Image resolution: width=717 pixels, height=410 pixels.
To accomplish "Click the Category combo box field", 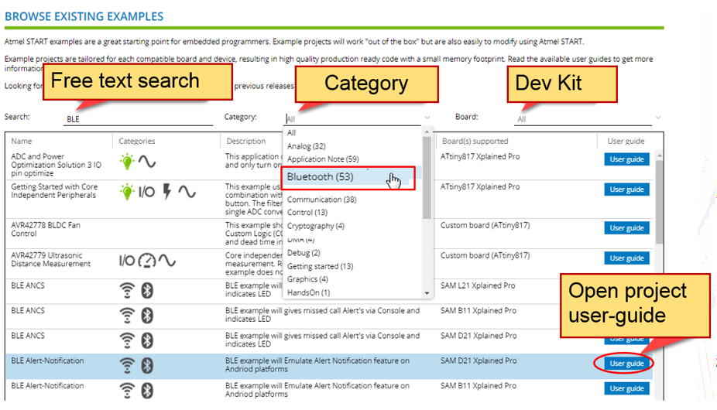I will 352,119.
